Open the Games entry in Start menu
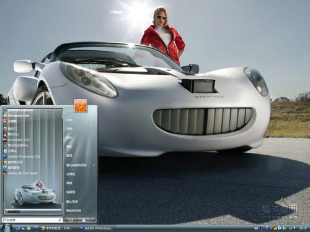The height and width of the screenshot is (232, 310). pyautogui.click(x=69, y=156)
